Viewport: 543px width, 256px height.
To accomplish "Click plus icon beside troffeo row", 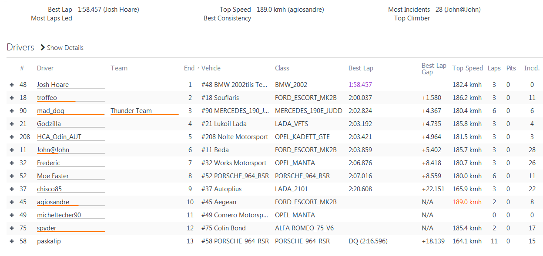I will tap(12, 98).
